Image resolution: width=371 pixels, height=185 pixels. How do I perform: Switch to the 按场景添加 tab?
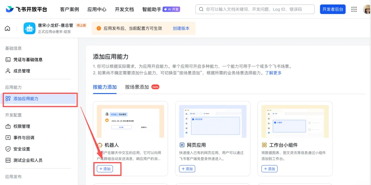pos(137,87)
